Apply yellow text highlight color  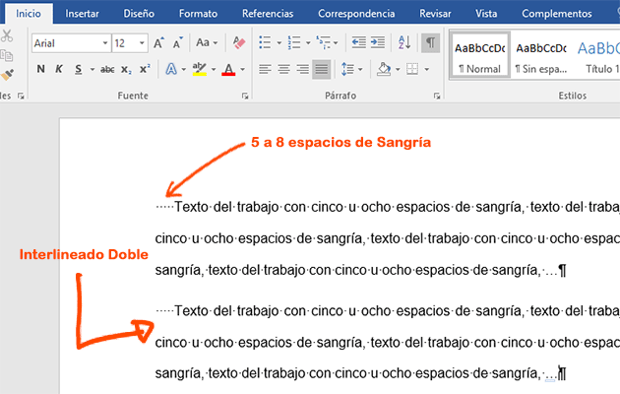click(x=199, y=69)
